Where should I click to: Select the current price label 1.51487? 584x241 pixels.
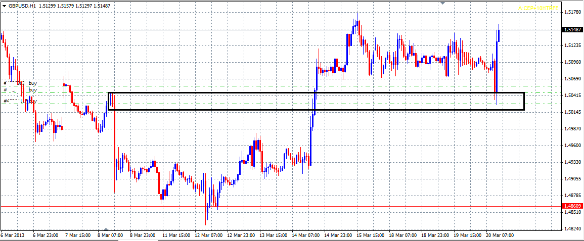click(x=572, y=30)
